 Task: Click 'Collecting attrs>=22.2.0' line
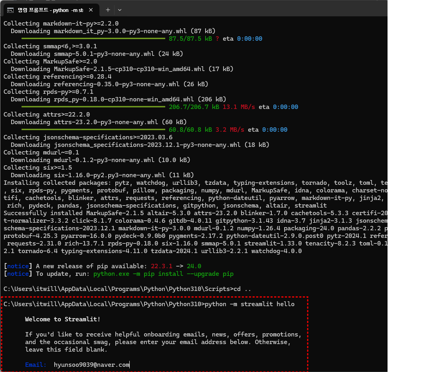[x=47, y=115]
